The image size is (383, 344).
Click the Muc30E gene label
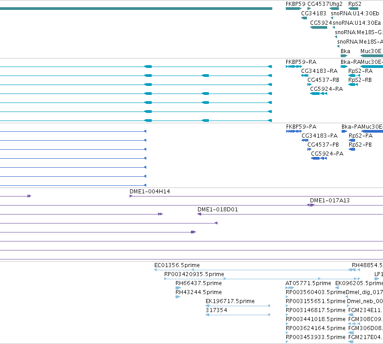[x=371, y=51]
